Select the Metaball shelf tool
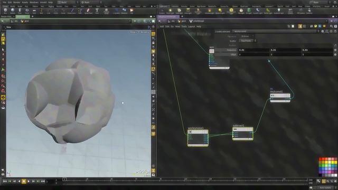 (x=124, y=11)
